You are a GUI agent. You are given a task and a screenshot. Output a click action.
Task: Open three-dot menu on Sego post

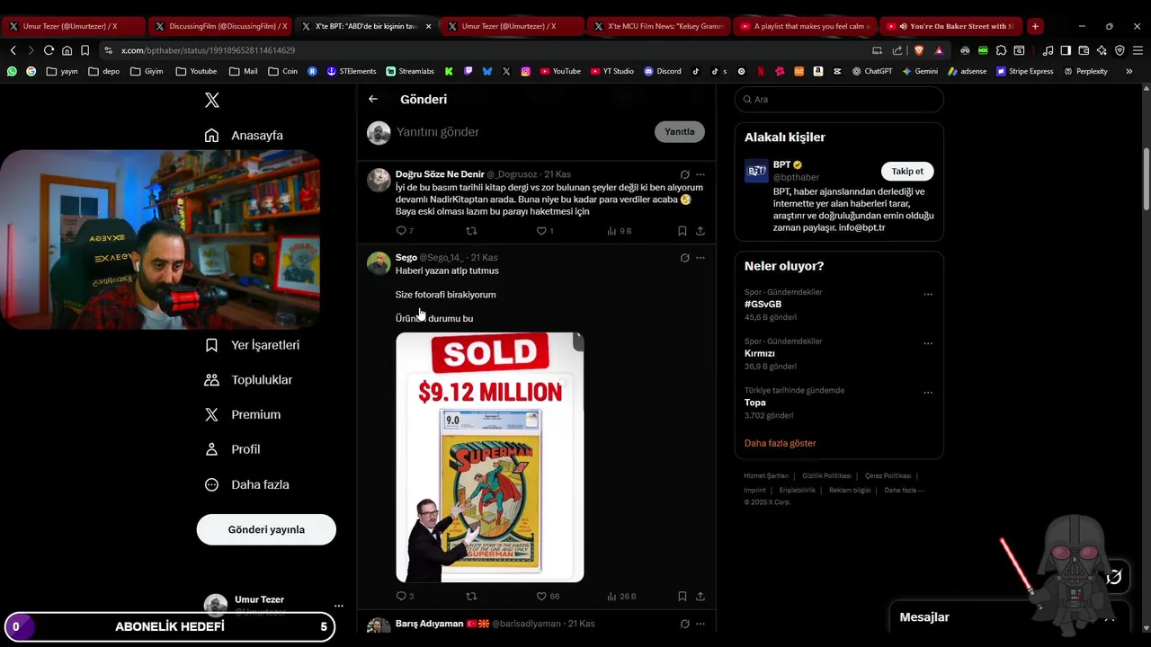click(x=700, y=258)
